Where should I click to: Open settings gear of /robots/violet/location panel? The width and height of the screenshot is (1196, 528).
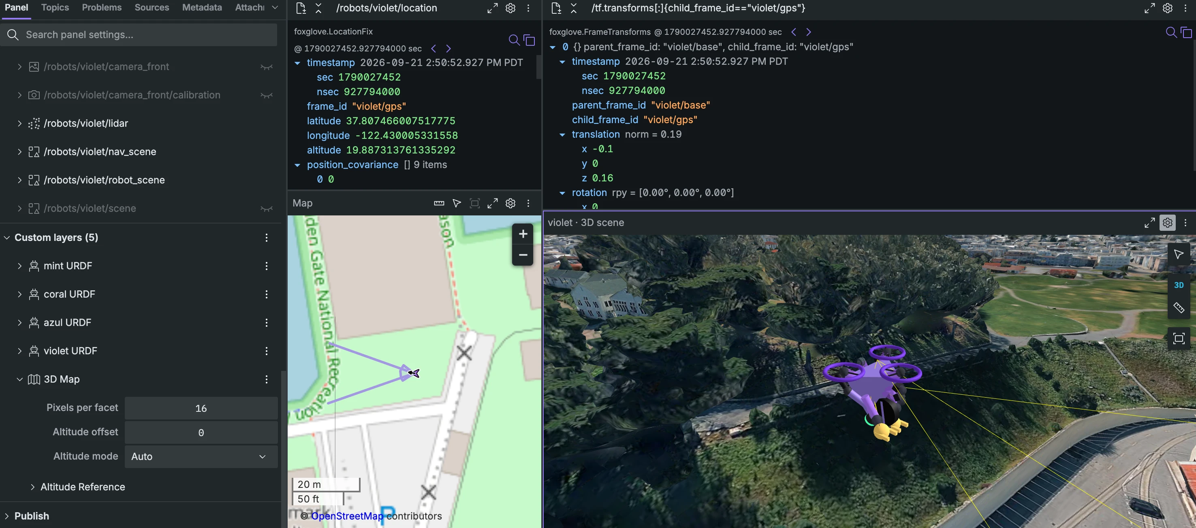[510, 8]
